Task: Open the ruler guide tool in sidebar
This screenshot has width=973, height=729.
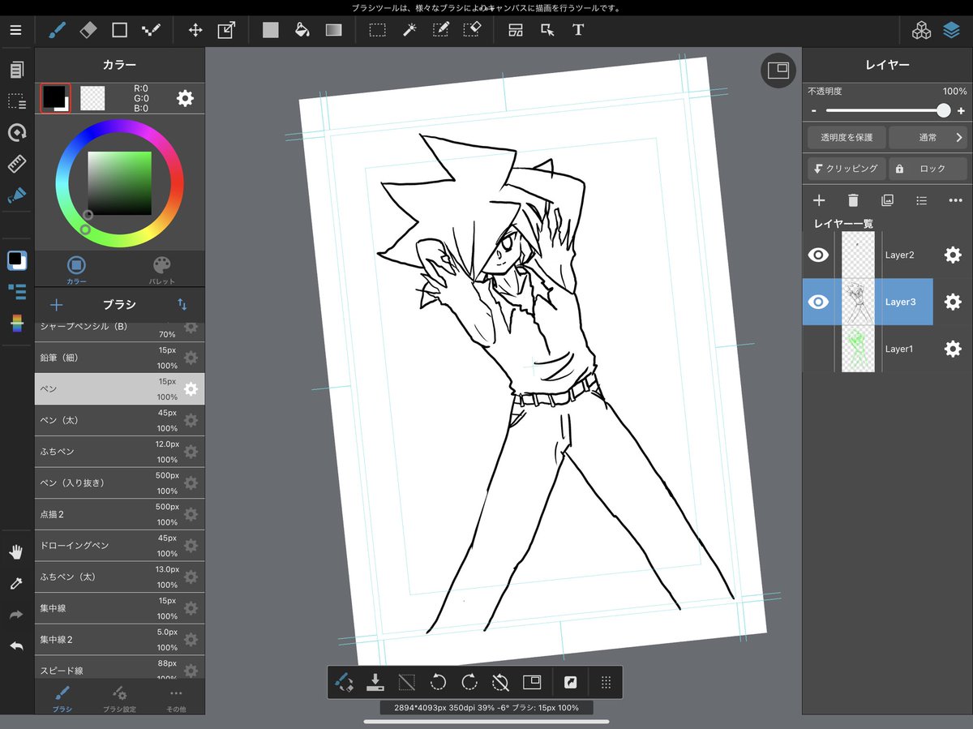Action: [16, 164]
